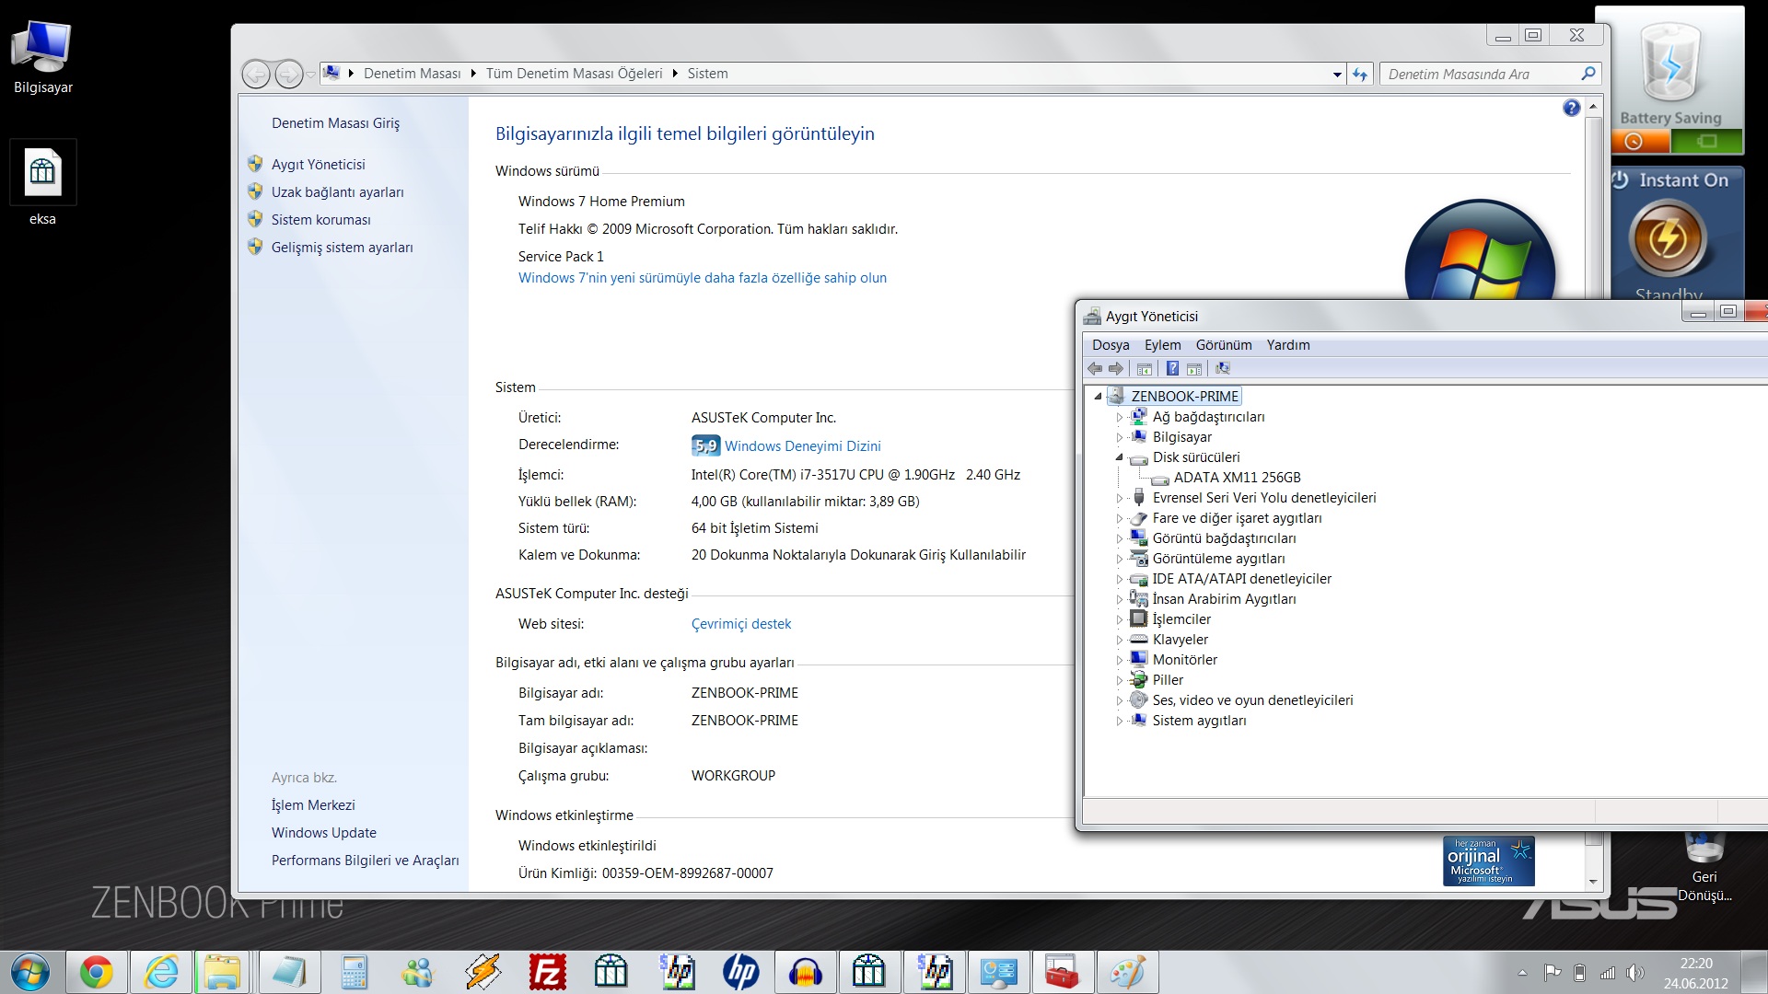
Task: Click the orange battery mode button in gadget
Action: pos(1641,142)
